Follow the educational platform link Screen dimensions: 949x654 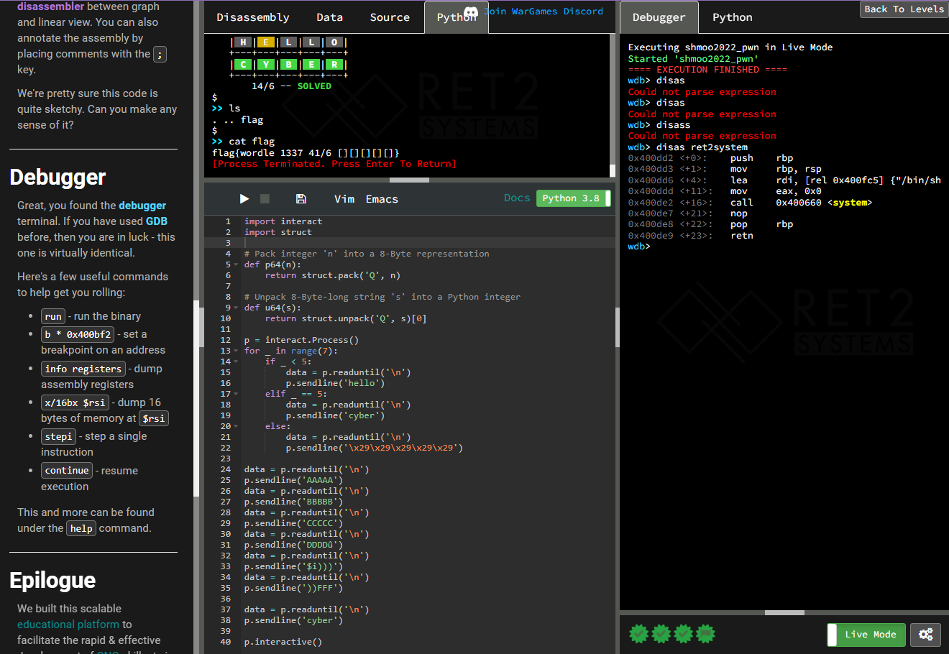click(68, 625)
